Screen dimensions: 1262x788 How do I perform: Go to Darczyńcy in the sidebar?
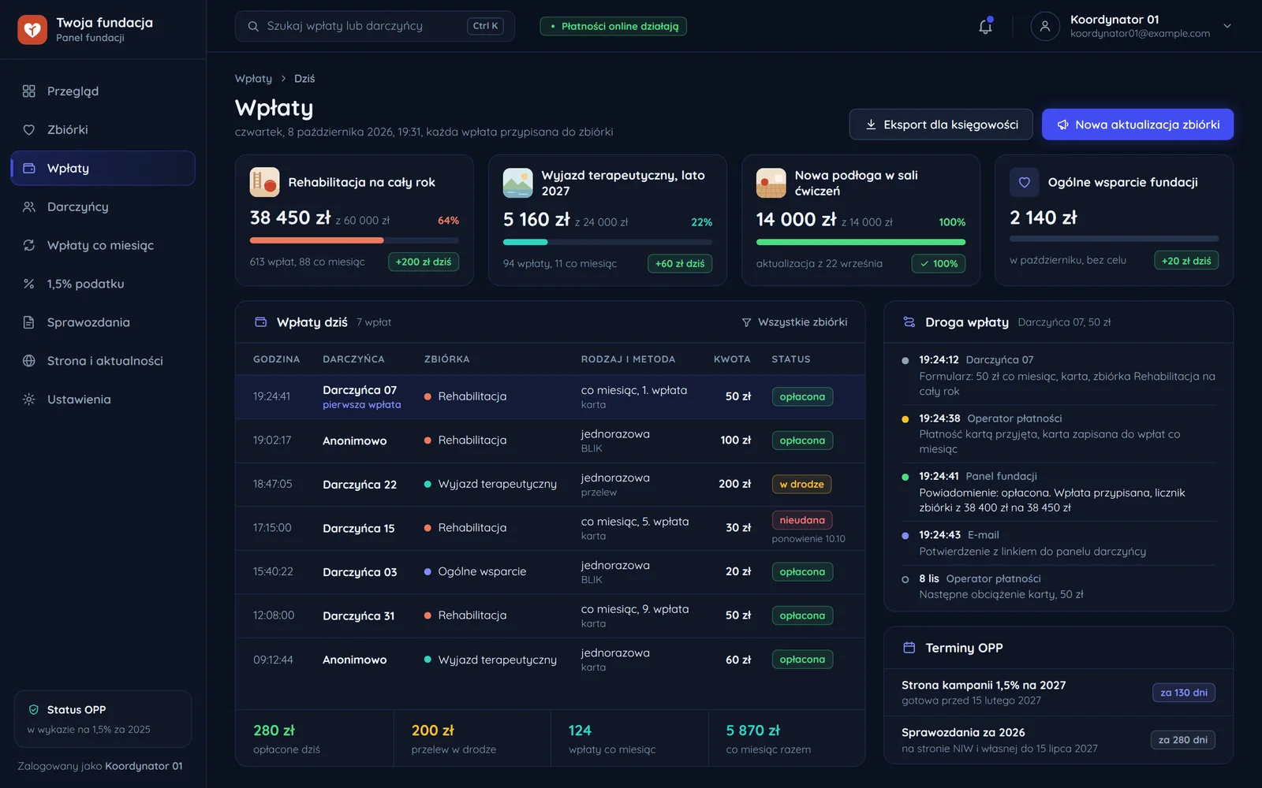point(103,207)
